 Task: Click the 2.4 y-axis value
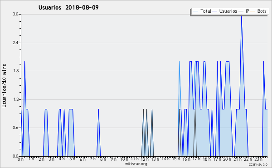15,43
